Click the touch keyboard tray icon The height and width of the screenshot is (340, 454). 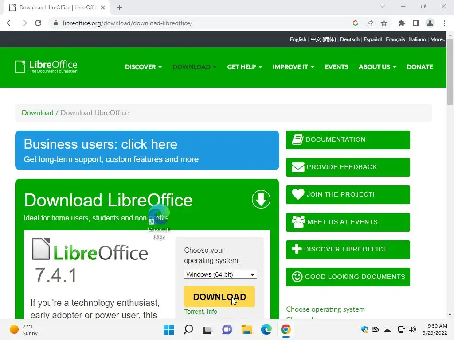tap(387, 329)
